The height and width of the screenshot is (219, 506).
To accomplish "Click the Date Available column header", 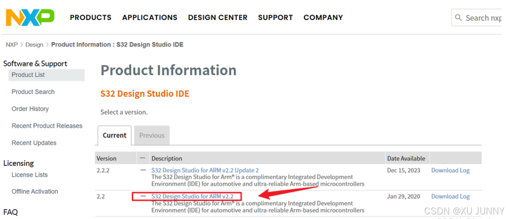I will (406, 158).
